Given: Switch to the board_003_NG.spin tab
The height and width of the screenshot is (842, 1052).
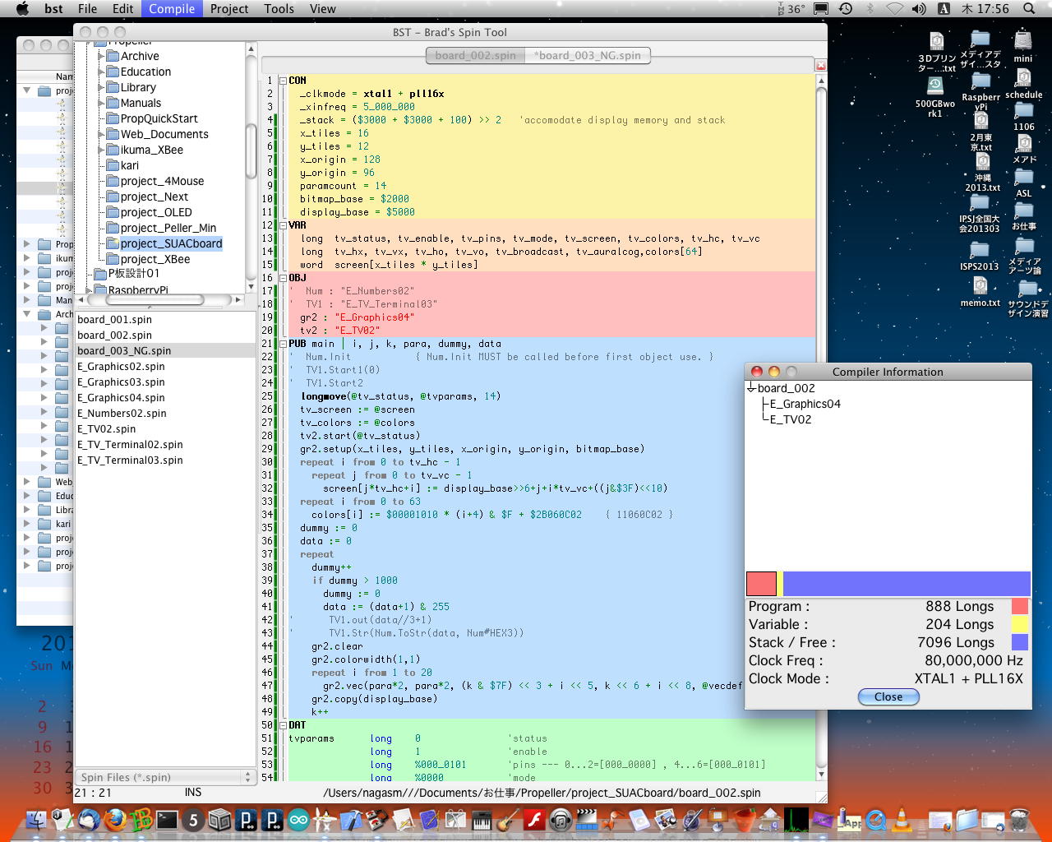Looking at the screenshot, I should click(x=587, y=55).
